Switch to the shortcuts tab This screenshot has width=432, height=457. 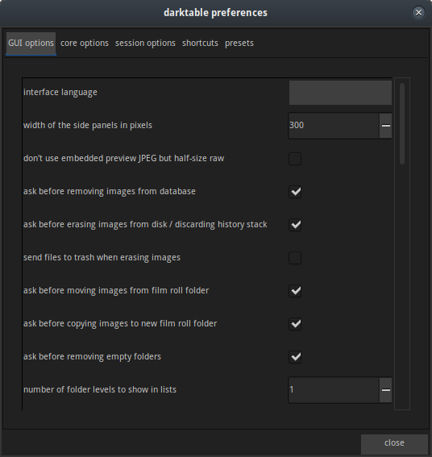(200, 44)
